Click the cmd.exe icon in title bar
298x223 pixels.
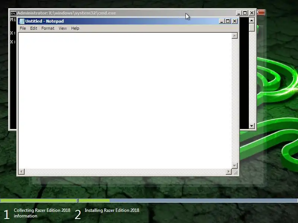[13, 13]
